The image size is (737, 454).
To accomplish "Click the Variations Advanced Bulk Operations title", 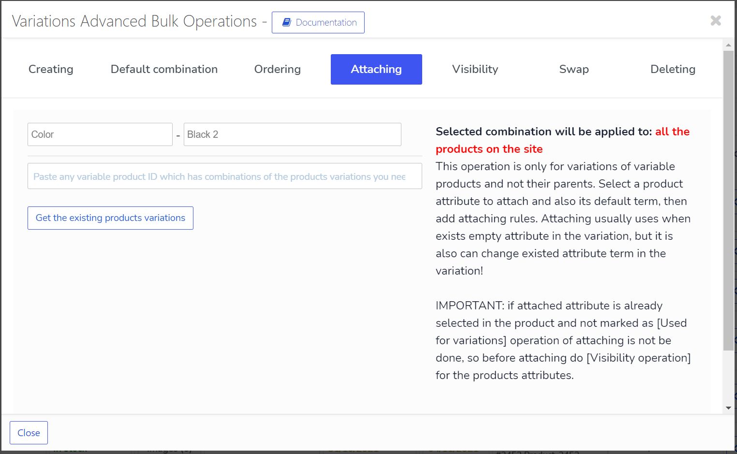I will pyautogui.click(x=134, y=21).
